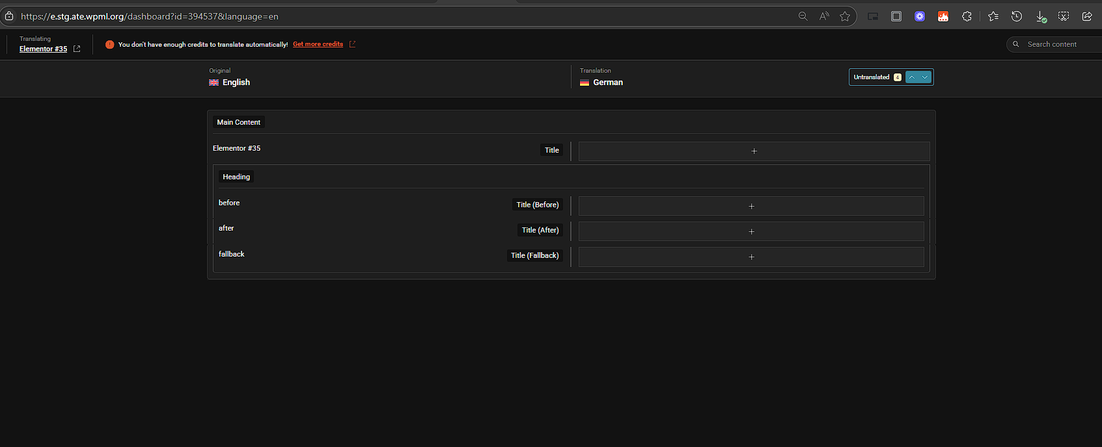1102x447 pixels.
Task: Open picture-in-picture browser icon
Action: tap(873, 16)
